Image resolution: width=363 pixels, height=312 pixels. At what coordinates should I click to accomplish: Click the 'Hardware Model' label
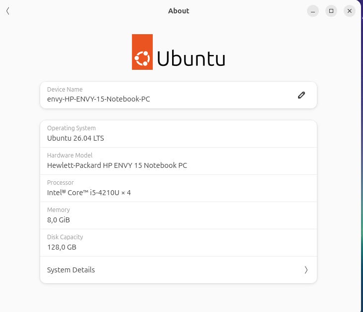pos(70,156)
